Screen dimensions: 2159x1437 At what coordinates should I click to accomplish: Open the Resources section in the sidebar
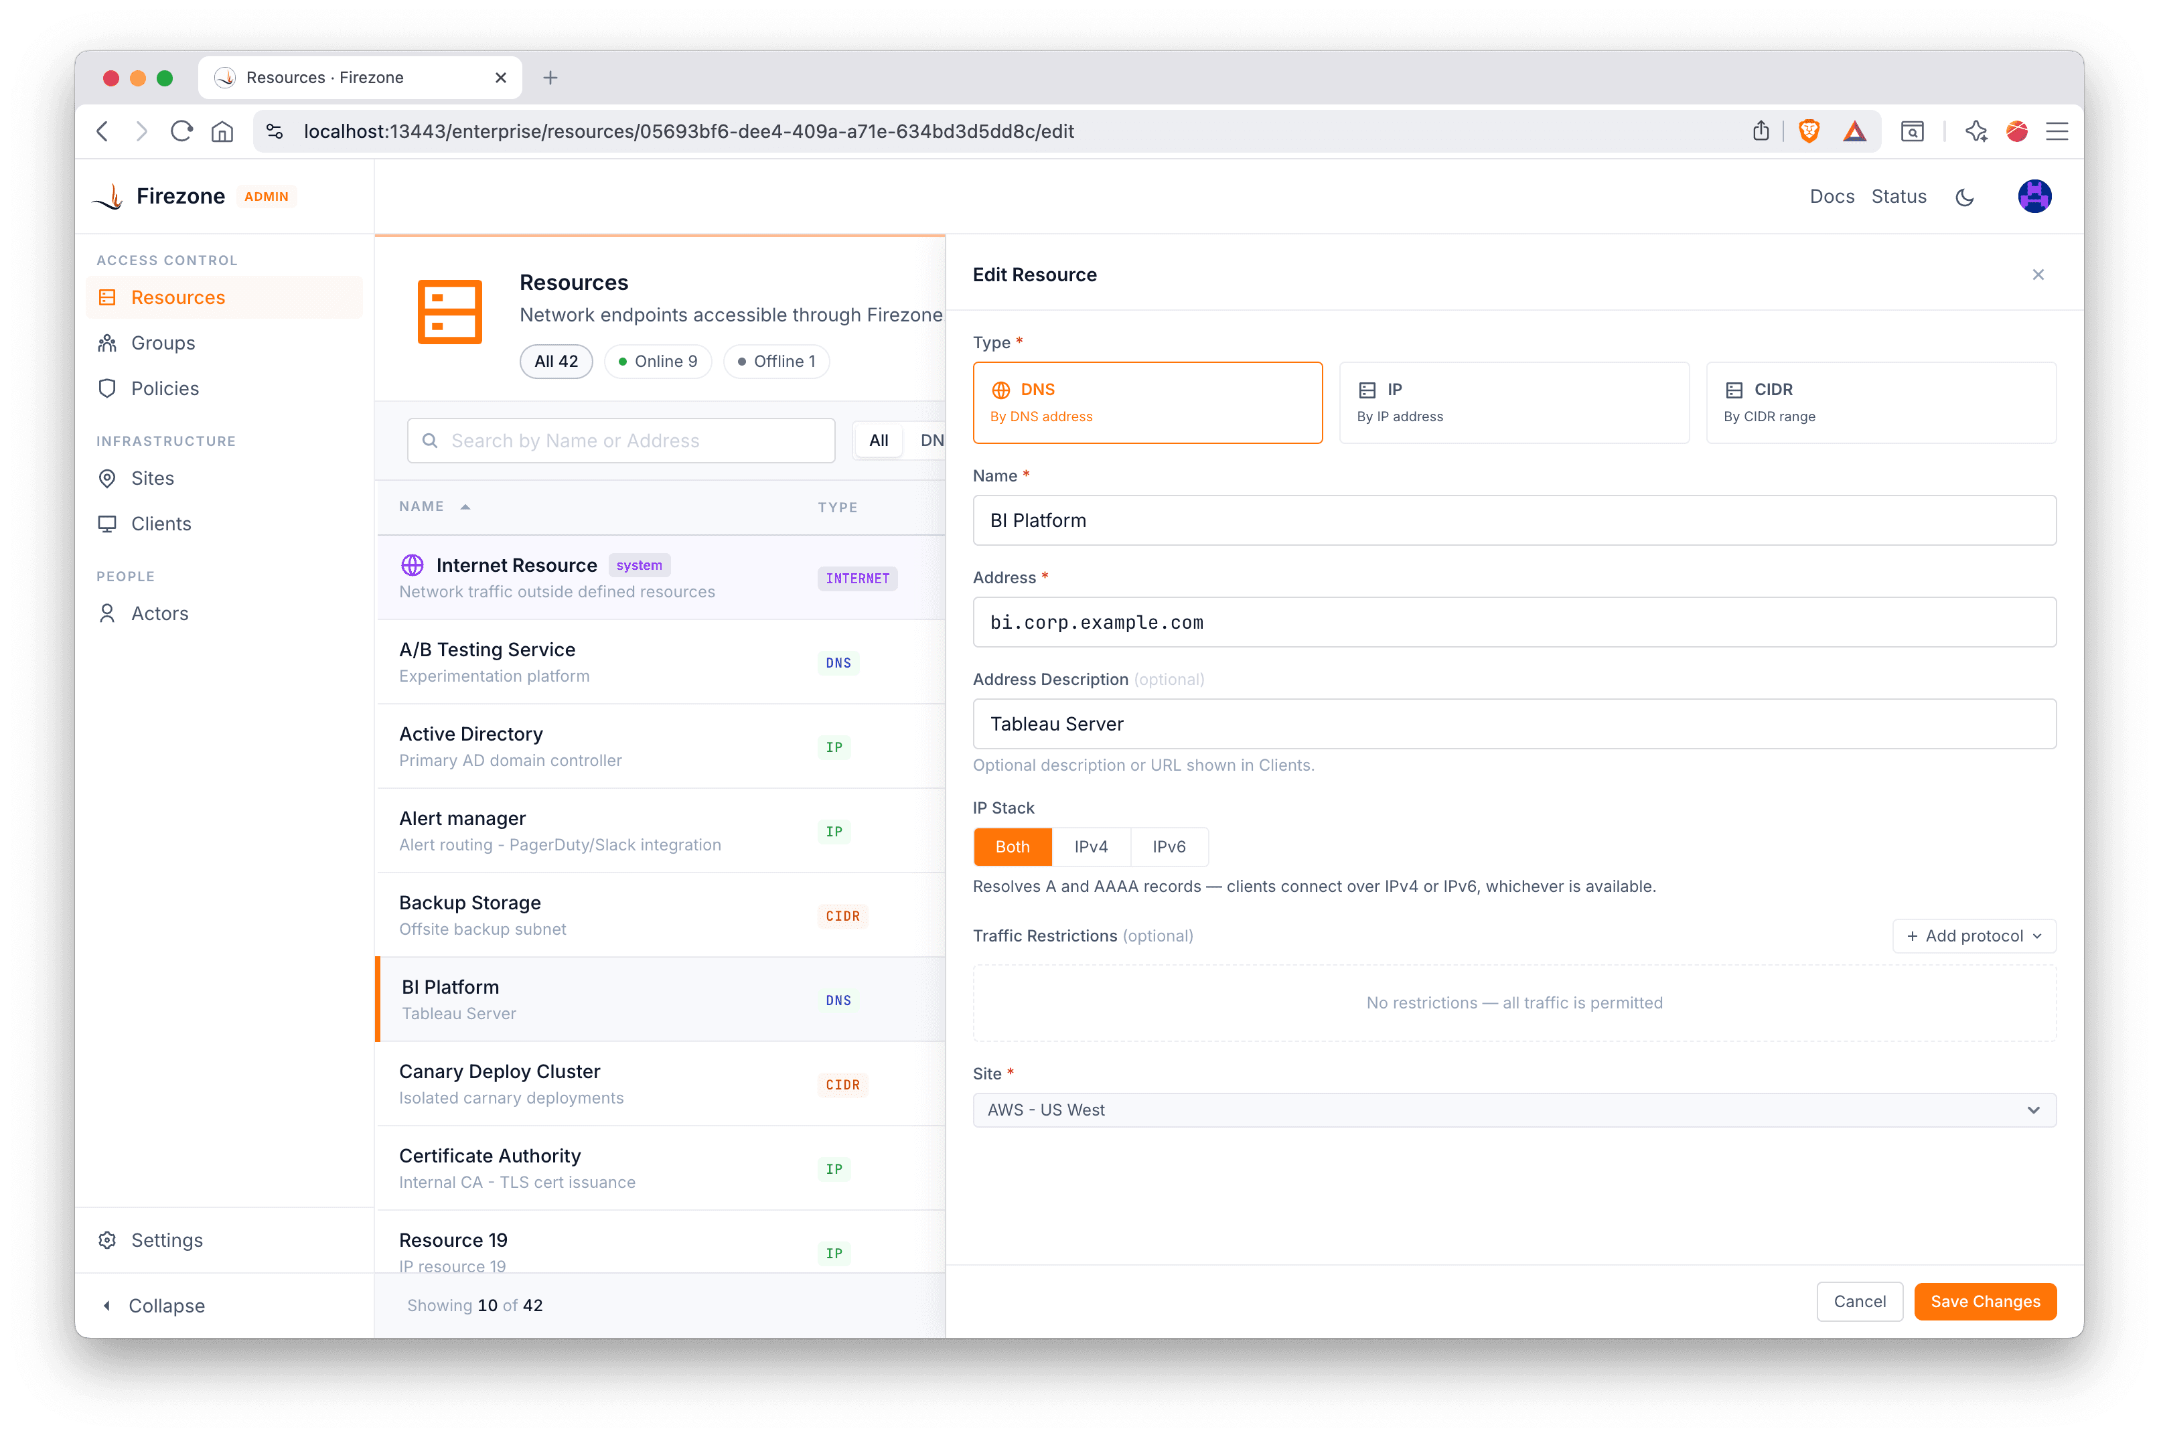177,297
